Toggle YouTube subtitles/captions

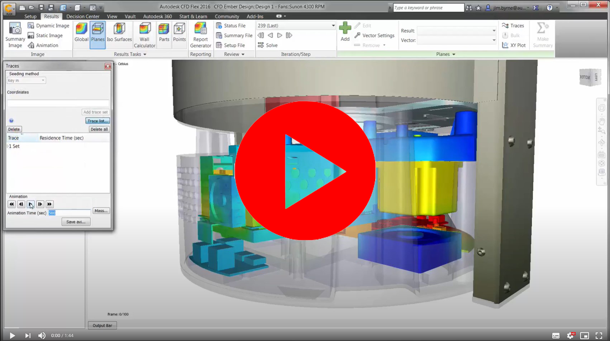click(x=556, y=335)
